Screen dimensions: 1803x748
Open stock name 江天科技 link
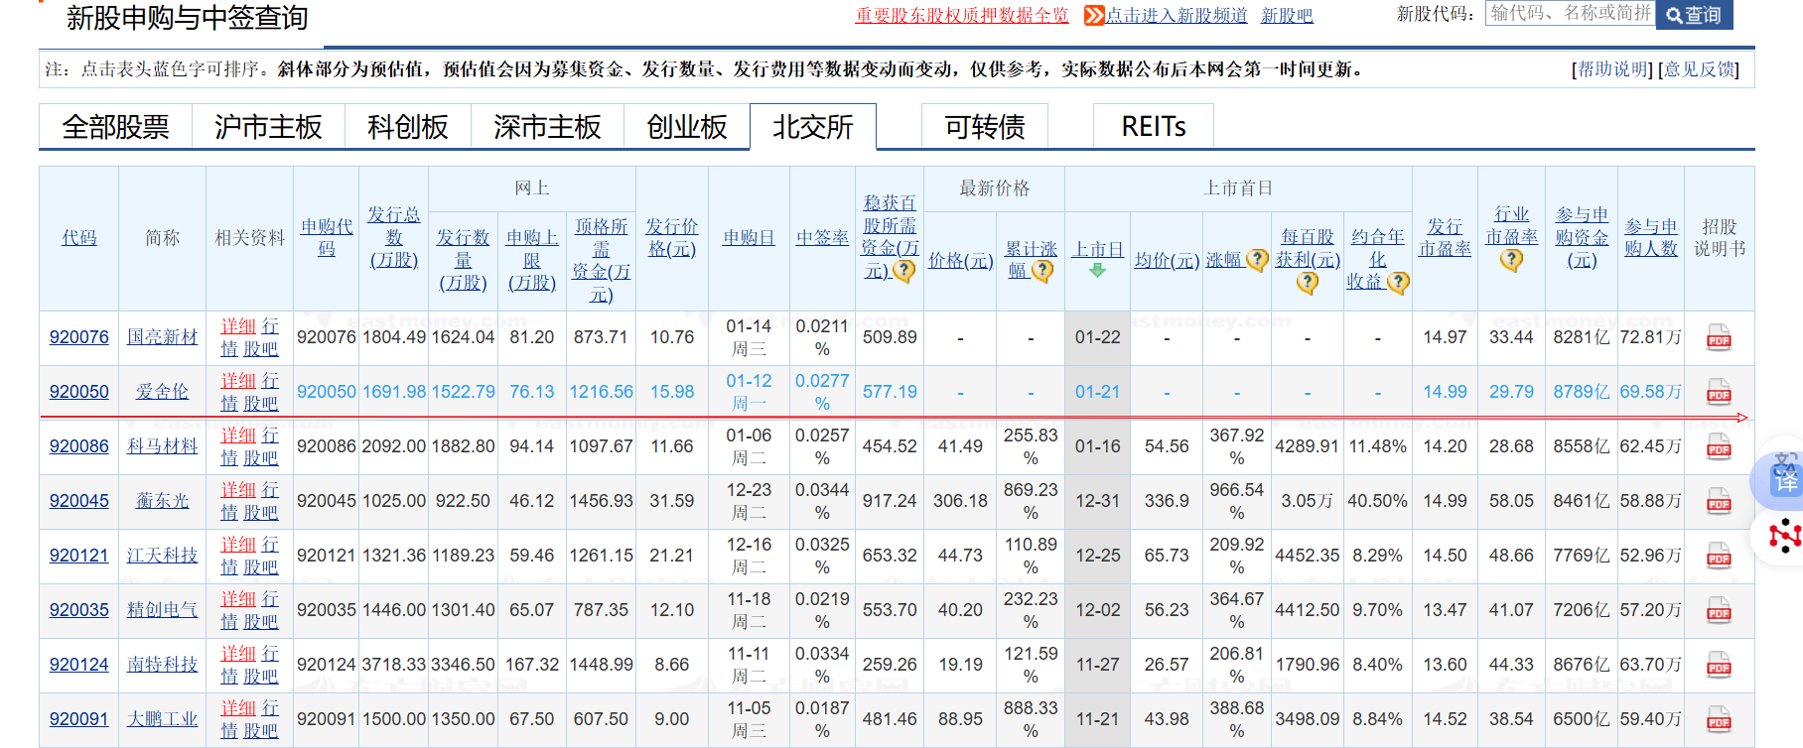(162, 556)
